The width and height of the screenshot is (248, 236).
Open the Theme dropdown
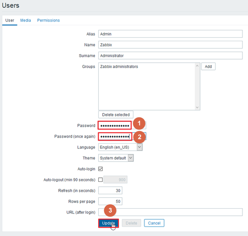point(116,158)
